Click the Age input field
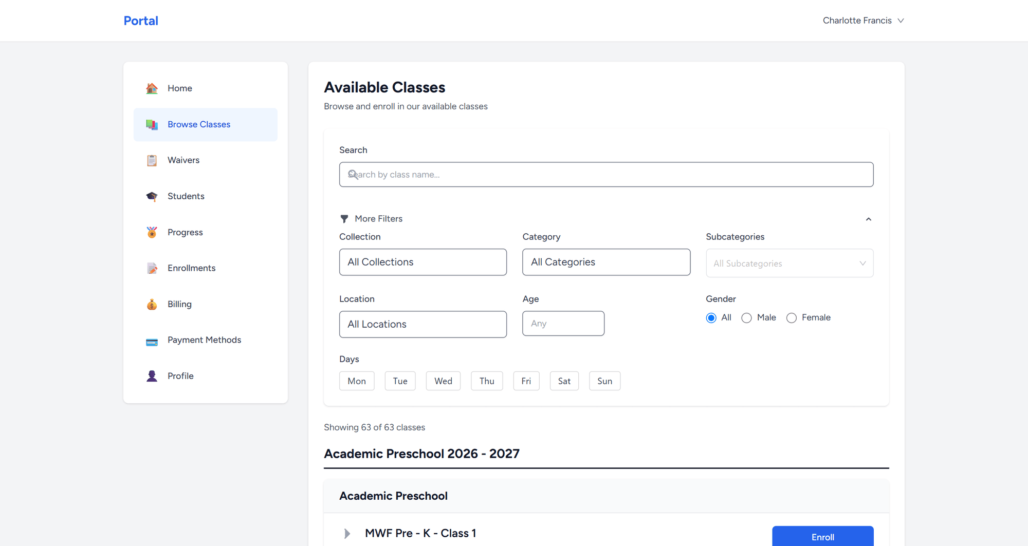 (x=563, y=324)
